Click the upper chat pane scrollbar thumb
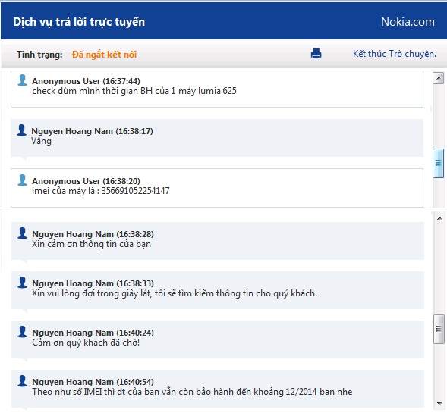The image size is (447, 413). click(438, 164)
